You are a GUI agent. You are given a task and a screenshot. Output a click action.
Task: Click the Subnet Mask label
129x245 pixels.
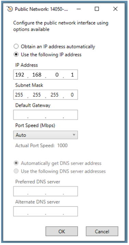[29, 85]
